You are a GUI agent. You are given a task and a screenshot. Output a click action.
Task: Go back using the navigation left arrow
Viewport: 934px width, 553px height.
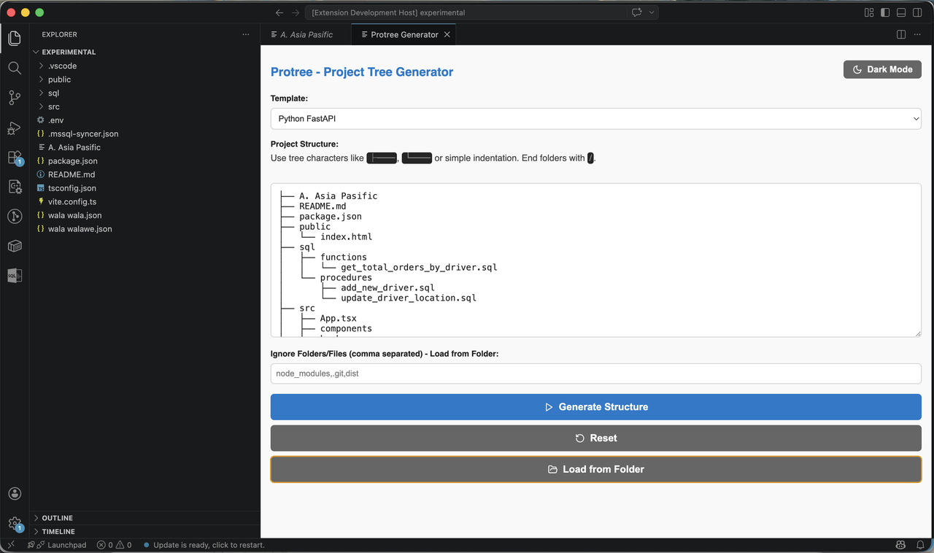pyautogui.click(x=279, y=12)
